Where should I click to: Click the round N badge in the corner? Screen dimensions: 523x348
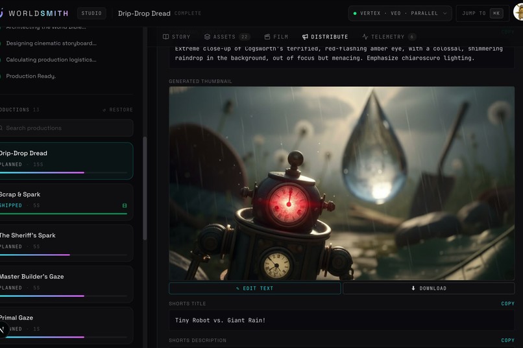pos(3,329)
